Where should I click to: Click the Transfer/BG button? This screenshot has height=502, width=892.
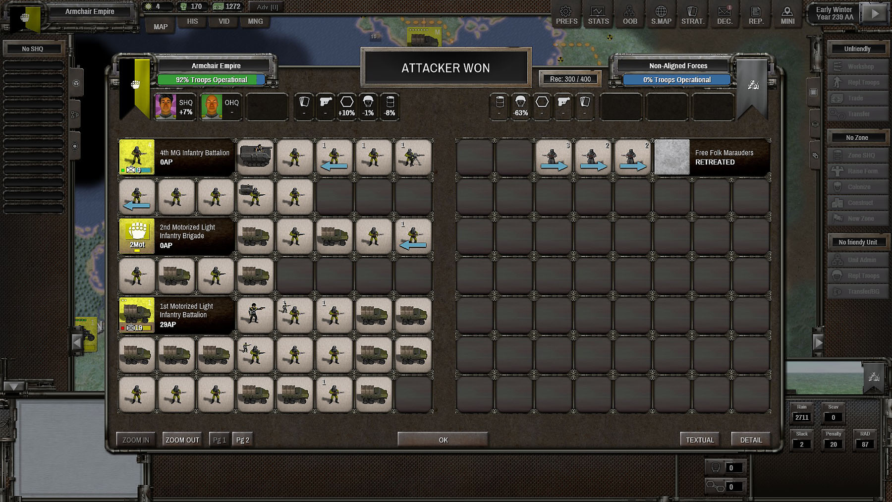(858, 291)
